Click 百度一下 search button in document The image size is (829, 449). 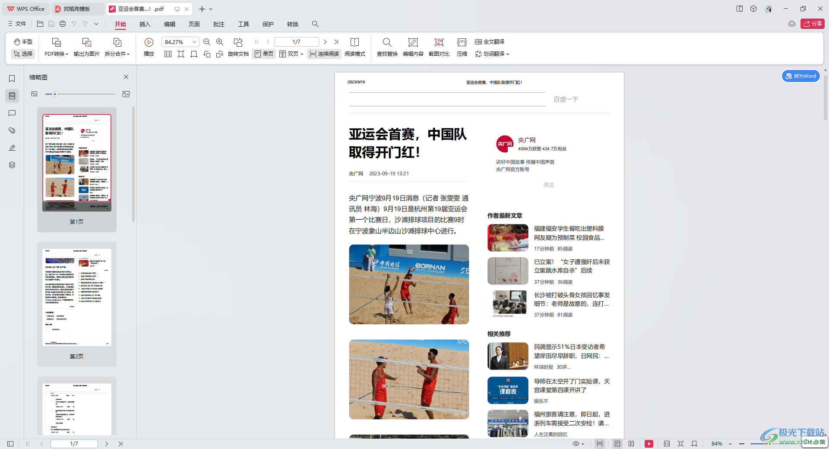566,99
